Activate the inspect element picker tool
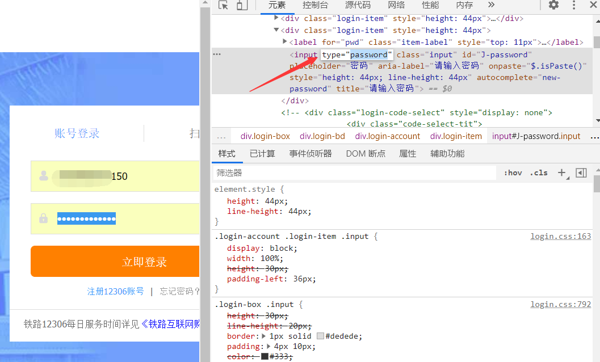 (223, 5)
